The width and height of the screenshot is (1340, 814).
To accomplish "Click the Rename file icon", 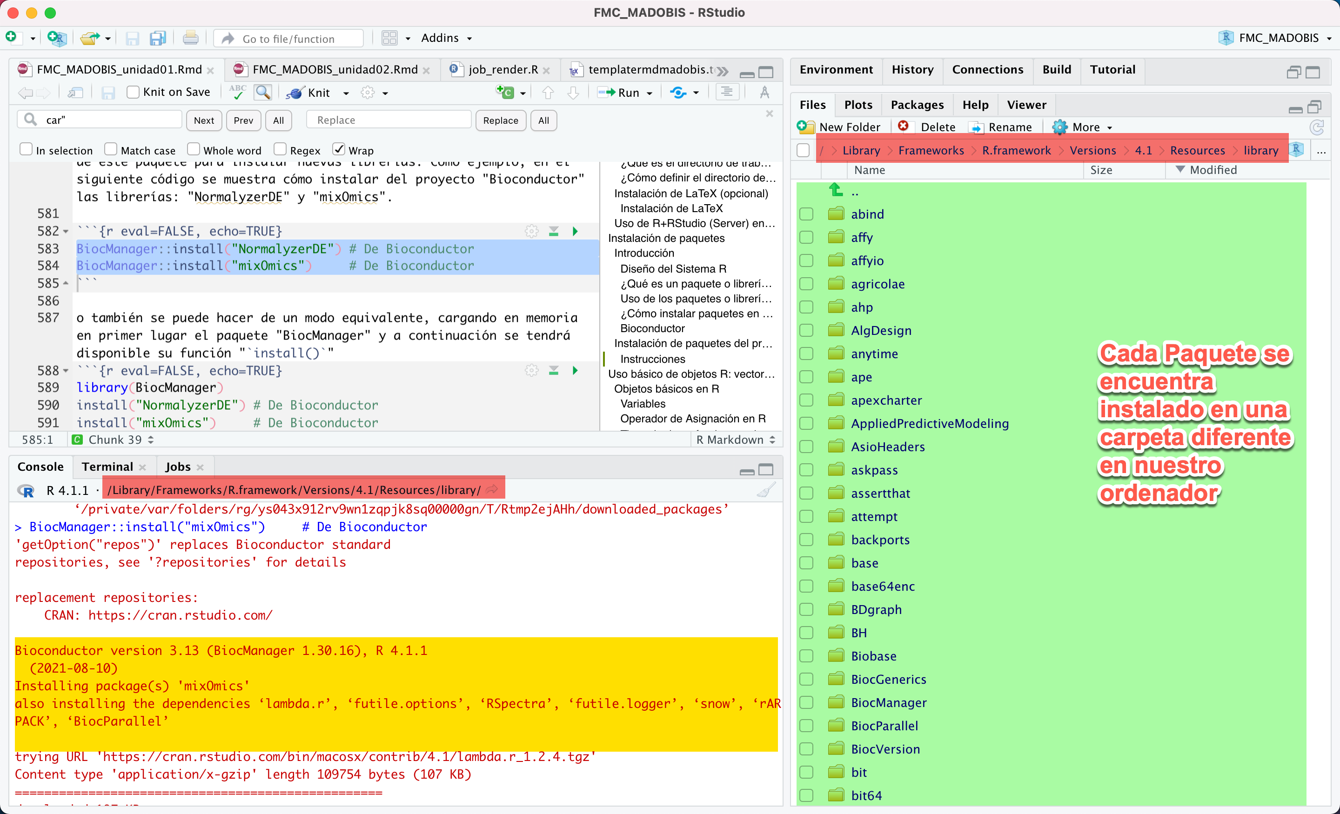I will pyautogui.click(x=977, y=127).
